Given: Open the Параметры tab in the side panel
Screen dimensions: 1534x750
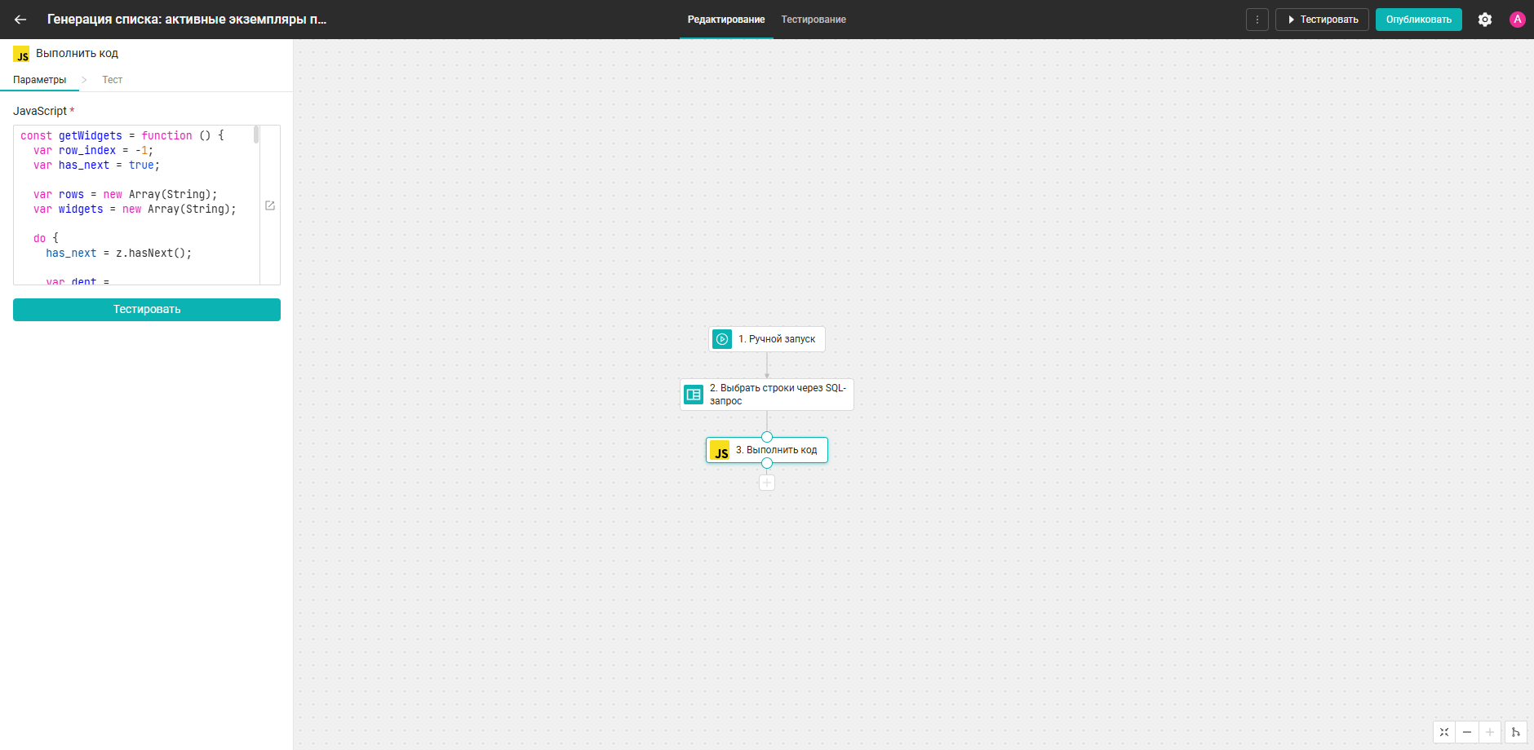Looking at the screenshot, I should [x=40, y=80].
